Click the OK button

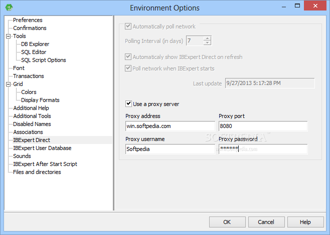(227, 222)
